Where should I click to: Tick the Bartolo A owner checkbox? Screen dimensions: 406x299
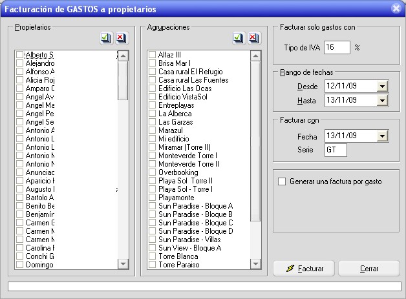[x=19, y=198]
